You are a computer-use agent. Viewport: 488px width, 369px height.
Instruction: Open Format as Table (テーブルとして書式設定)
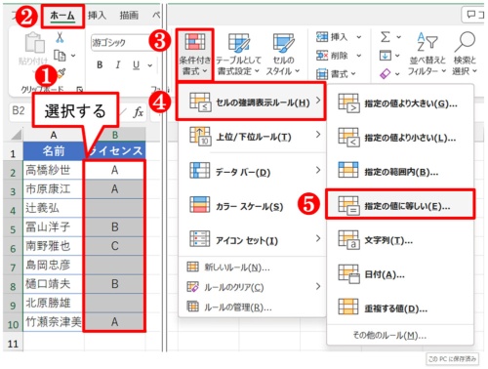tap(238, 55)
